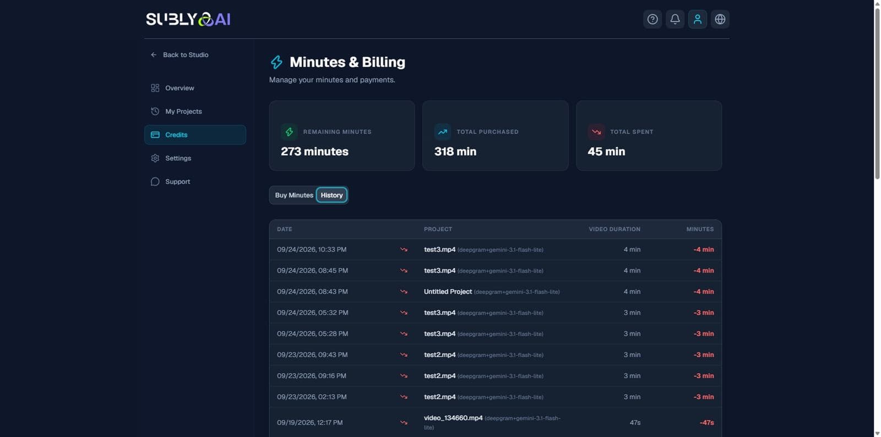Click the 45 min total spent value

(x=606, y=152)
